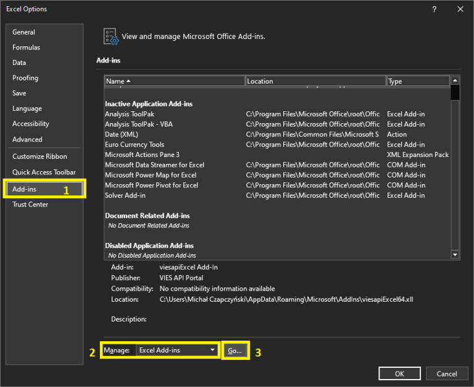
Task: Click the Help question mark icon
Action: [435, 9]
